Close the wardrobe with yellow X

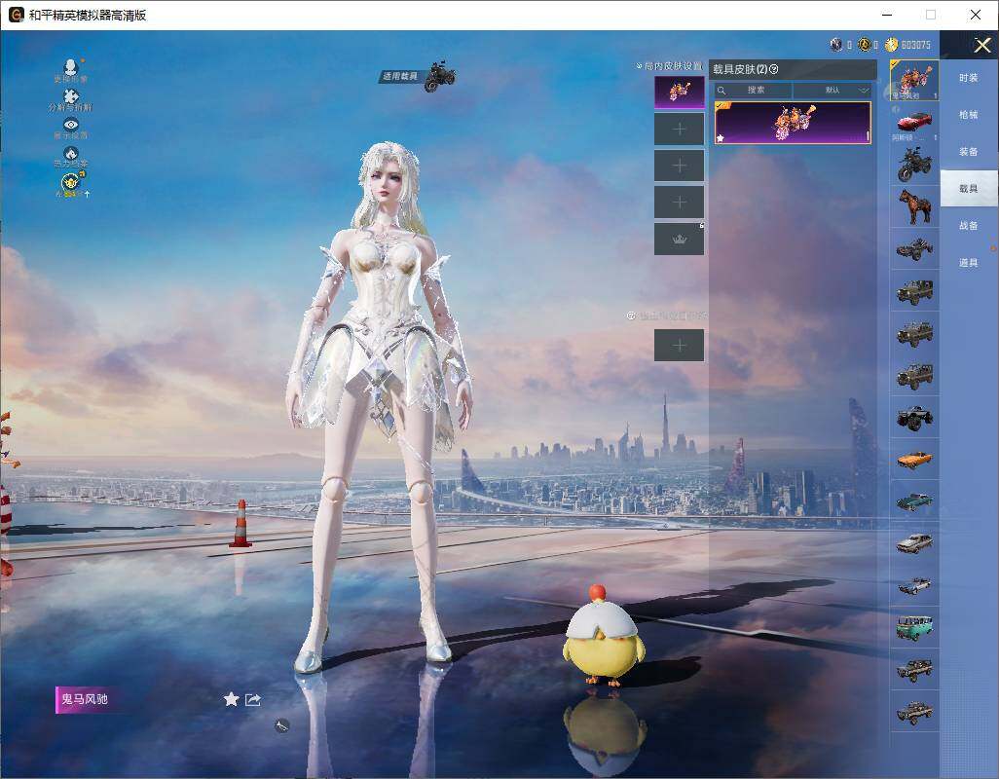981,45
